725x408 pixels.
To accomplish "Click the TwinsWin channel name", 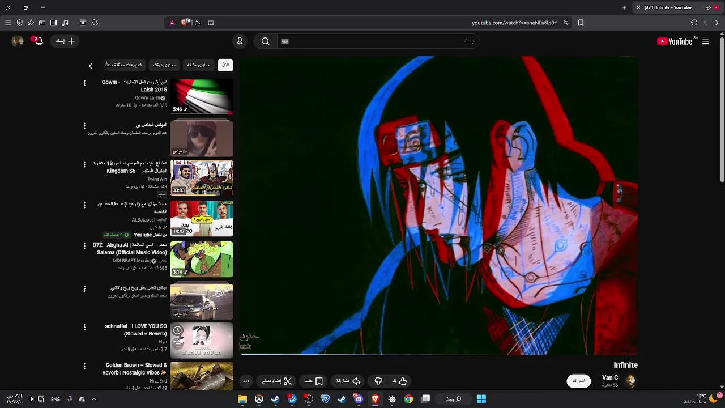I will 157,179.
